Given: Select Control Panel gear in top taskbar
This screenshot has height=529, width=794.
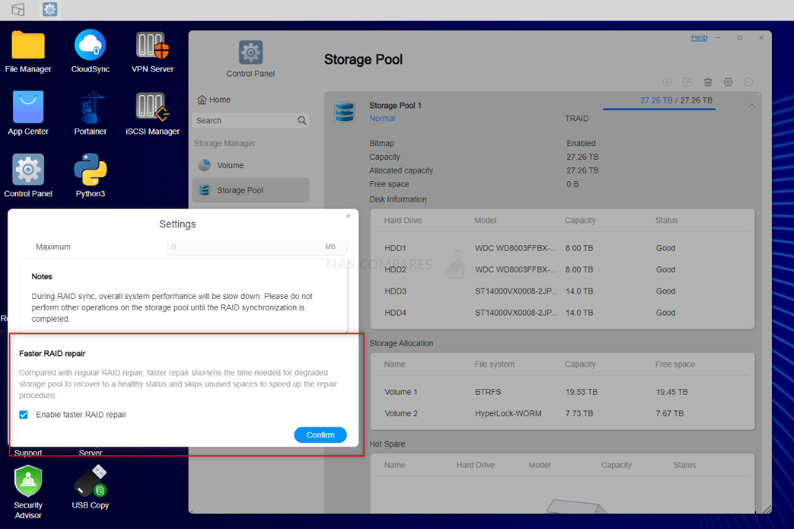Looking at the screenshot, I should 50,10.
